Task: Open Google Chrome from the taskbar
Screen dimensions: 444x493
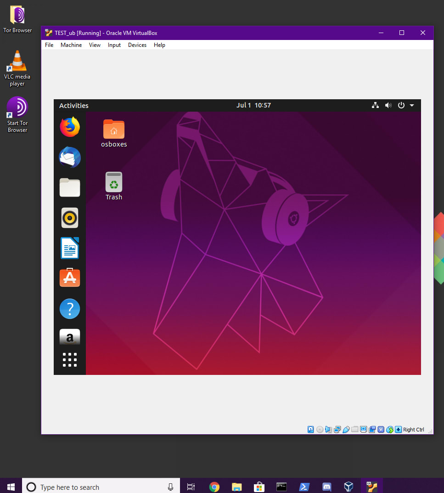Action: pyautogui.click(x=214, y=487)
